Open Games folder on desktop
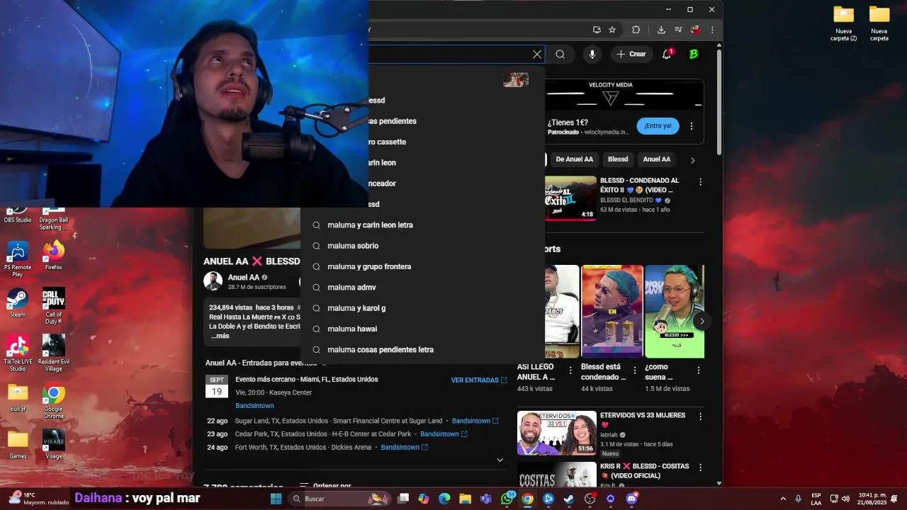The width and height of the screenshot is (907, 510). click(x=18, y=444)
